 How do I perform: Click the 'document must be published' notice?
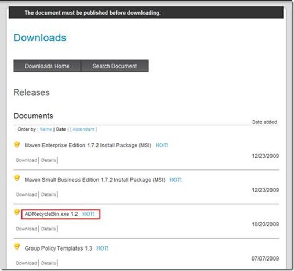click(x=93, y=13)
